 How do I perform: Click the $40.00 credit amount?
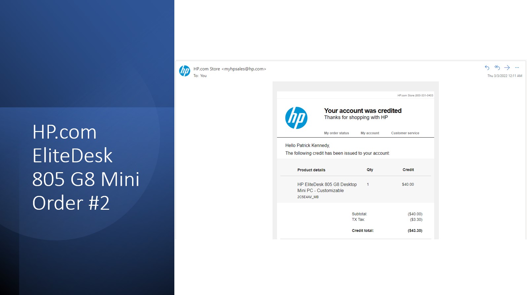tap(408, 184)
